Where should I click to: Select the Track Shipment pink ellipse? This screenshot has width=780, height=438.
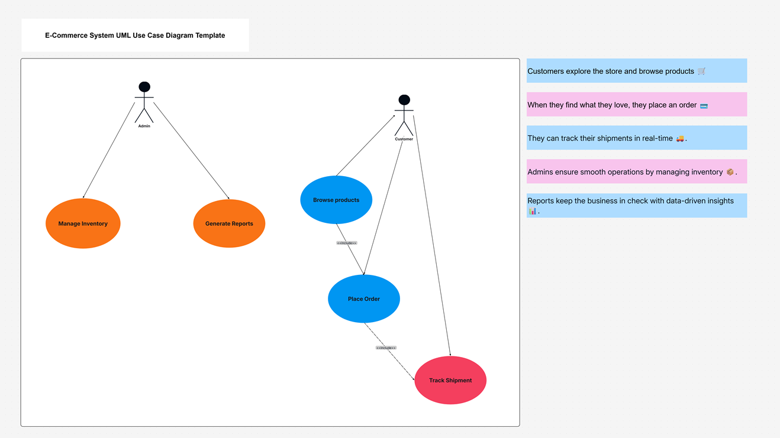click(450, 380)
